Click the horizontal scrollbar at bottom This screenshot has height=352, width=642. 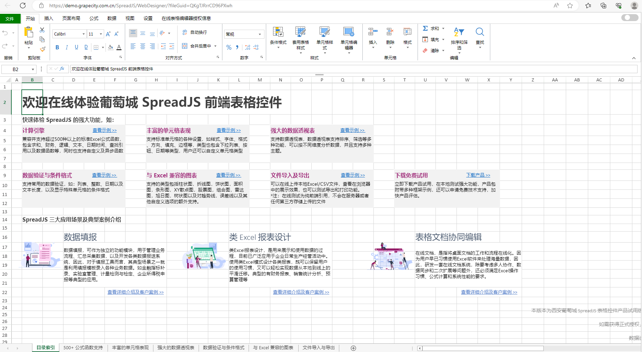click(483, 348)
